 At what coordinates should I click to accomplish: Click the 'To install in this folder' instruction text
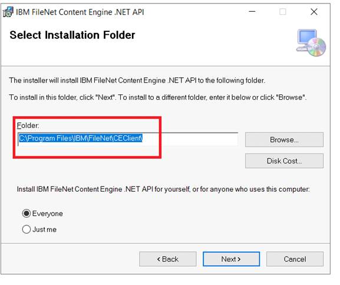coord(158,97)
